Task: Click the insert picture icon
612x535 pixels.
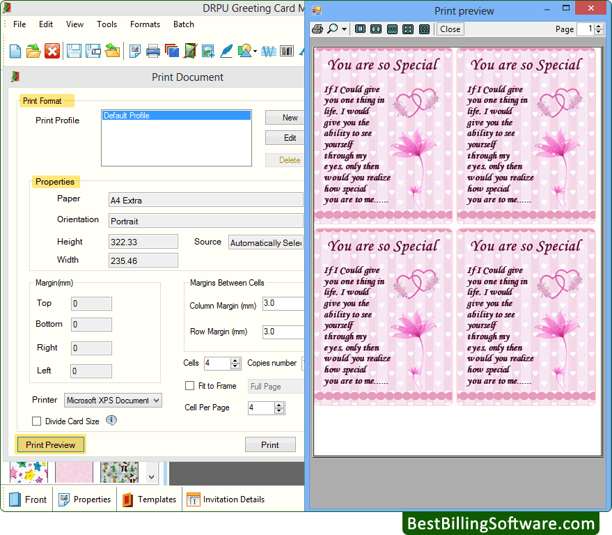Action: [208, 51]
